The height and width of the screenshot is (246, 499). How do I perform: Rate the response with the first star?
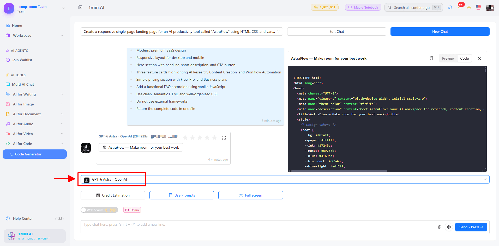coord(185,138)
